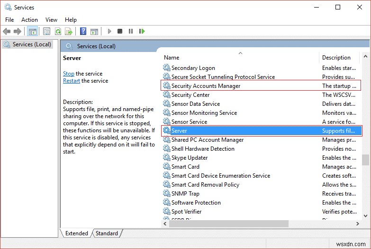Open the Action menu
Image resolution: width=371 pixels, height=249 pixels.
29,20
